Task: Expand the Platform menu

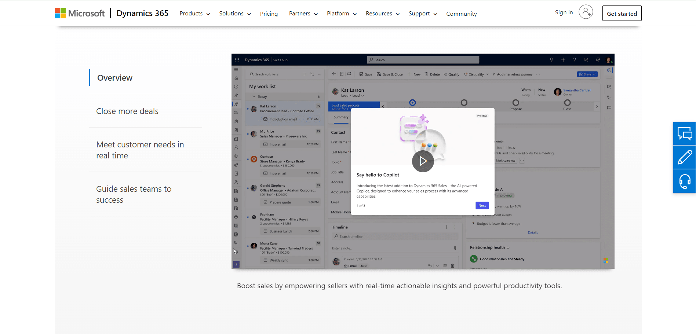Action: pos(342,14)
